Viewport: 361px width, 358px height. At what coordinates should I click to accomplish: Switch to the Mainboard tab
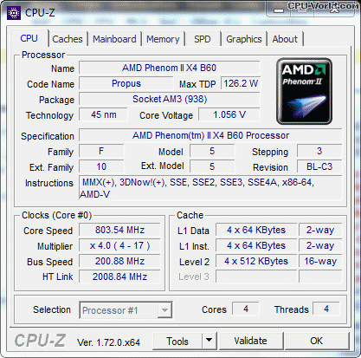114,39
